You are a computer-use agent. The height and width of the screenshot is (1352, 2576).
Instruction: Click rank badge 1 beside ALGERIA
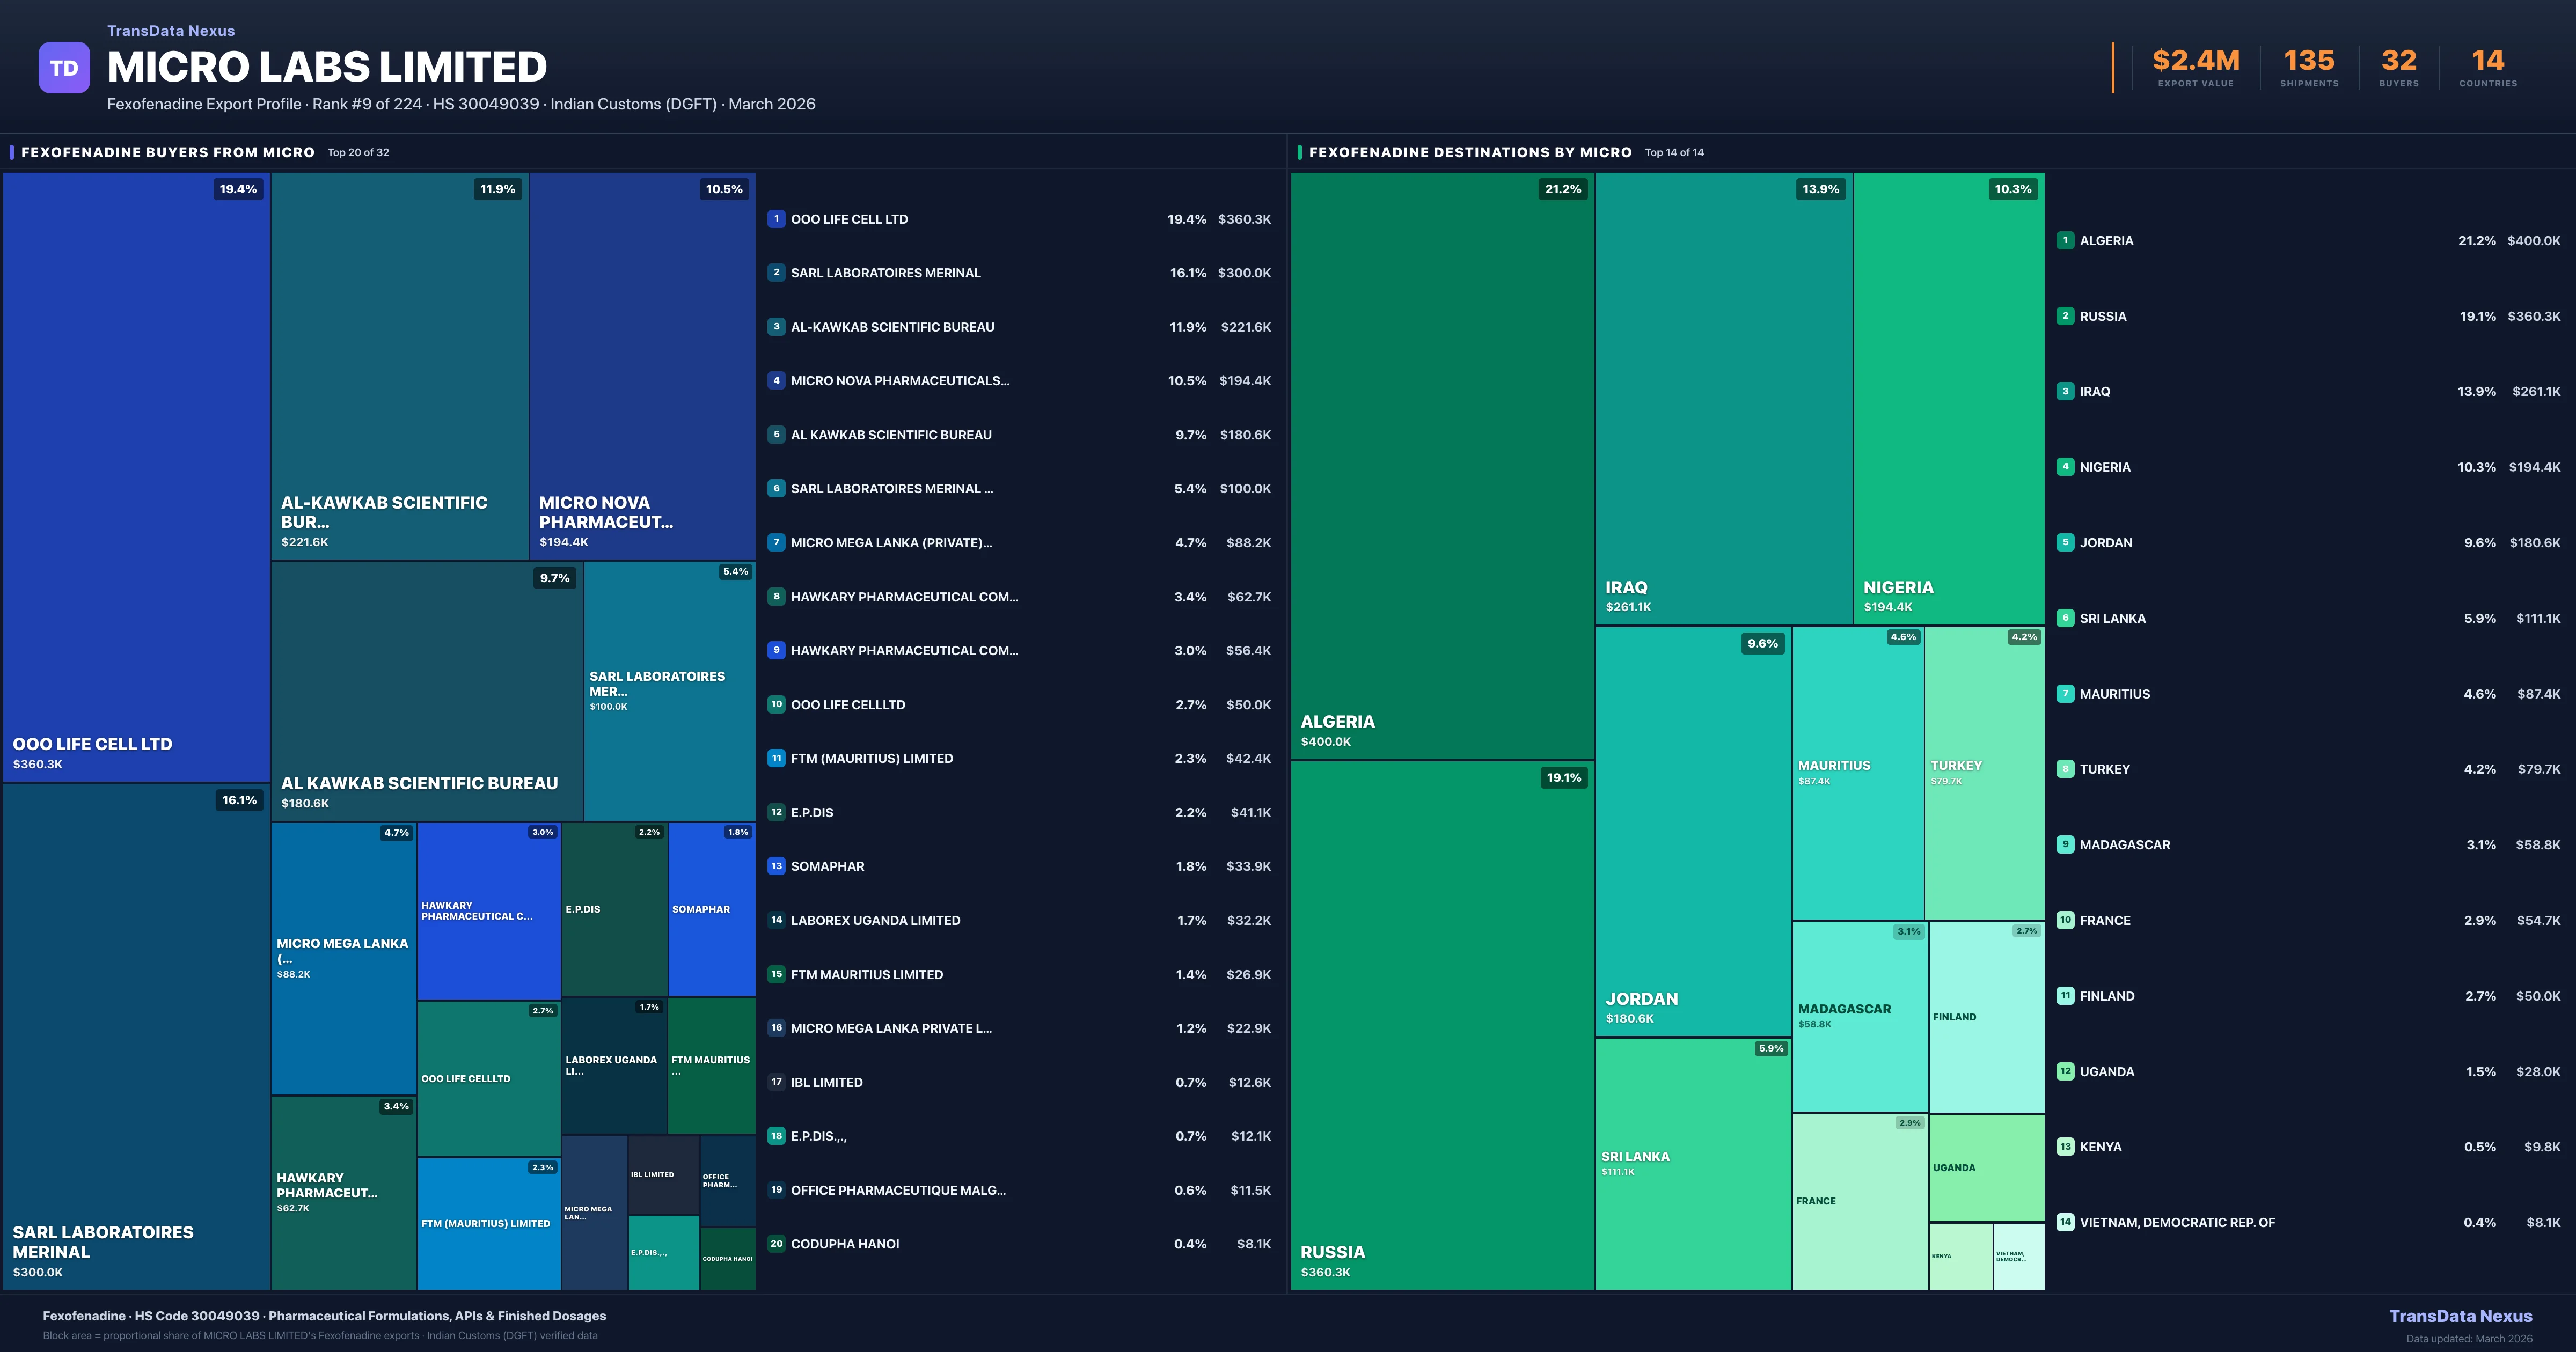2065,240
